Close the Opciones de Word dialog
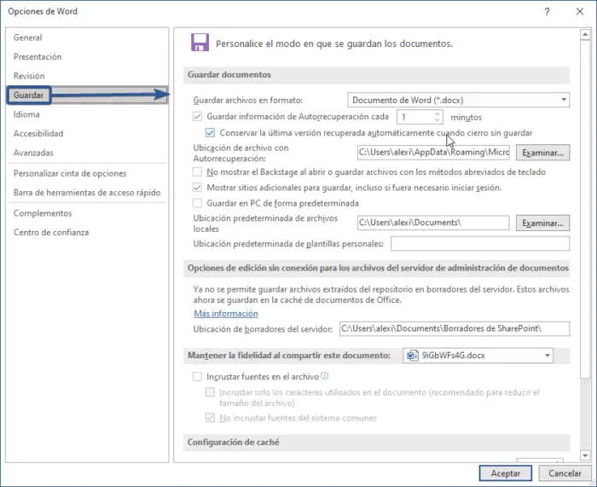 tap(579, 12)
